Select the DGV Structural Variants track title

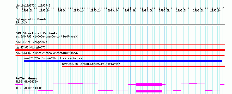(x=36, y=33)
